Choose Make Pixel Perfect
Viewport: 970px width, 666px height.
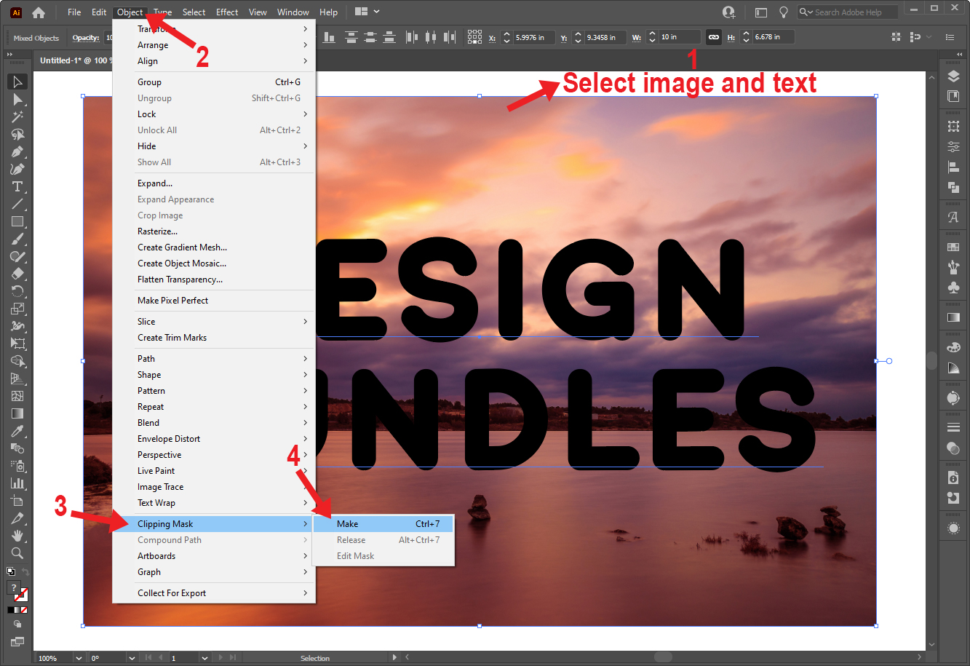tap(214, 301)
